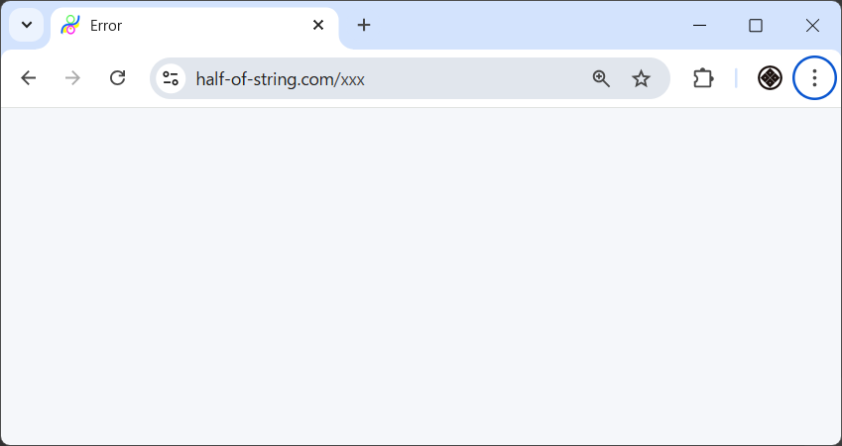842x446 pixels.
Task: Open the zoom magnifier in address bar
Action: tap(601, 78)
